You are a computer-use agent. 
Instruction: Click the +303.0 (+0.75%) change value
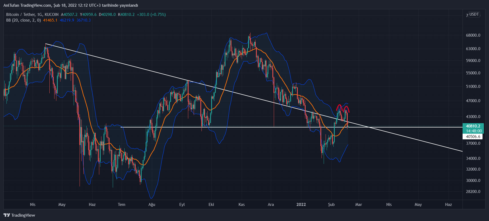coord(151,15)
